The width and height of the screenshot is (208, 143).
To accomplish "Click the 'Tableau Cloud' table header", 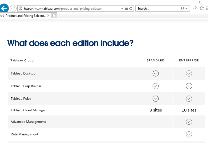I will pyautogui.click(x=22, y=60).
